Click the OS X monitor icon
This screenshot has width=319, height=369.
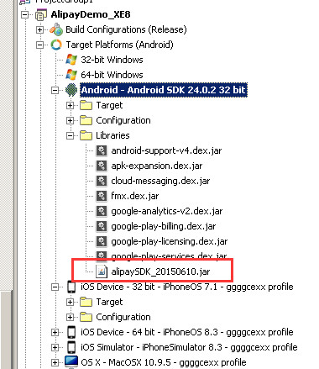71,362
